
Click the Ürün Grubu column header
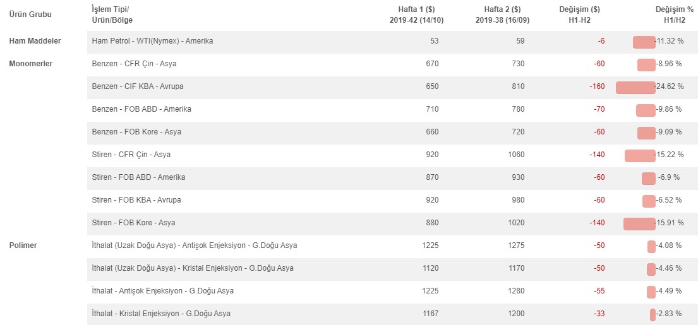click(30, 15)
